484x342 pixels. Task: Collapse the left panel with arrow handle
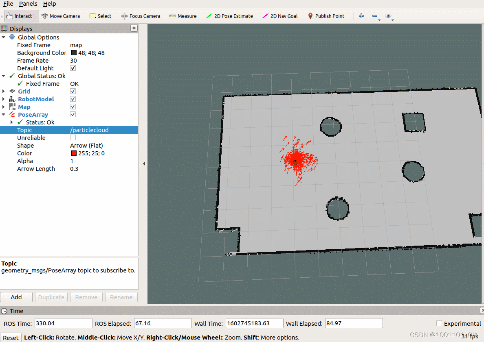tap(144, 163)
